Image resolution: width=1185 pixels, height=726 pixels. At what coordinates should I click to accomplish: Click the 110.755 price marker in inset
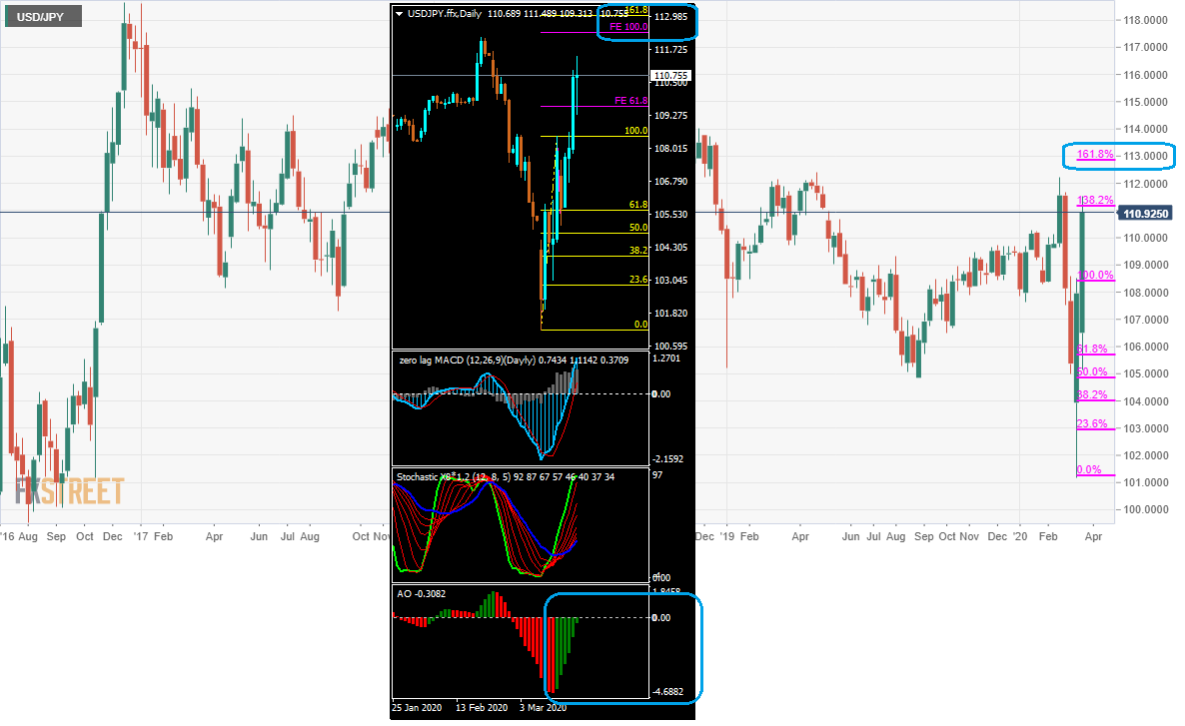pos(670,76)
